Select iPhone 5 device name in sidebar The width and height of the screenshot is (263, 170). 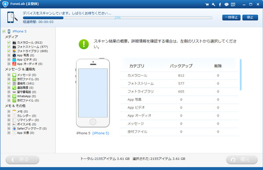tap(19, 32)
